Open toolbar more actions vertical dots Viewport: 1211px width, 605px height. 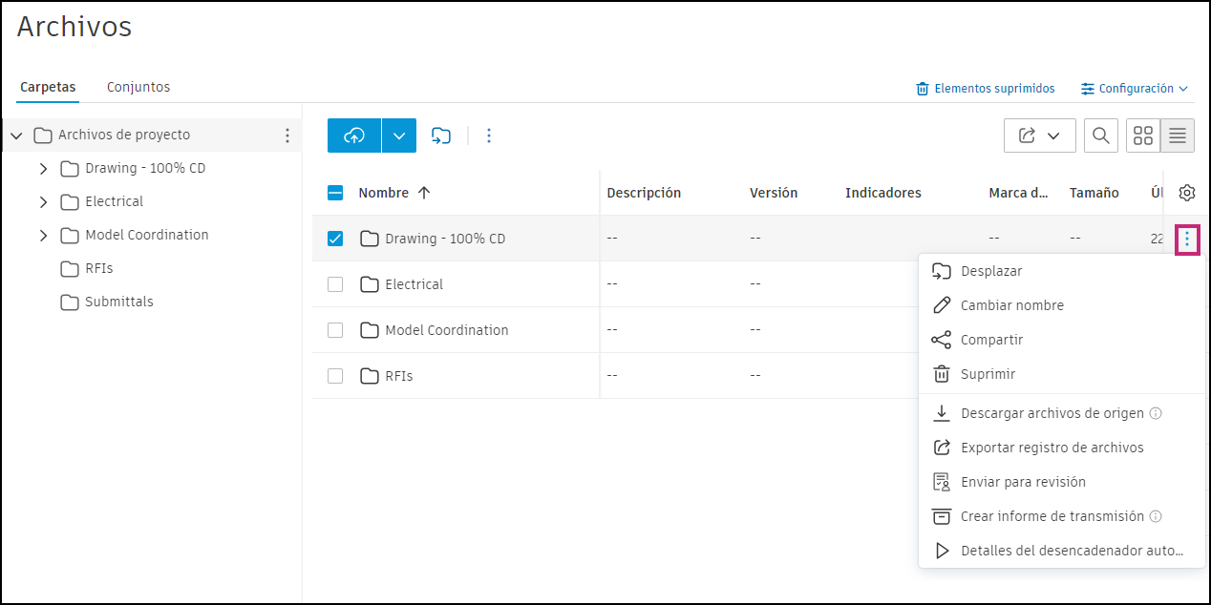click(x=489, y=136)
